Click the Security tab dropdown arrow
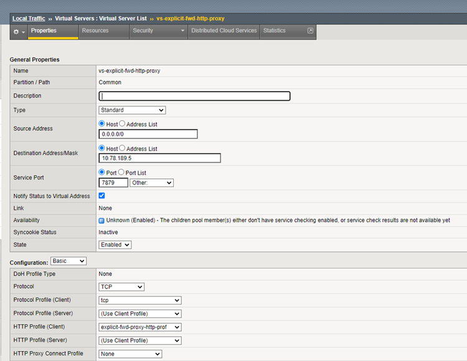 click(182, 31)
